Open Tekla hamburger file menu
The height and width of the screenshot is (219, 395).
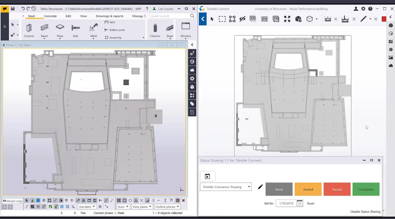pyautogui.click(x=4, y=27)
